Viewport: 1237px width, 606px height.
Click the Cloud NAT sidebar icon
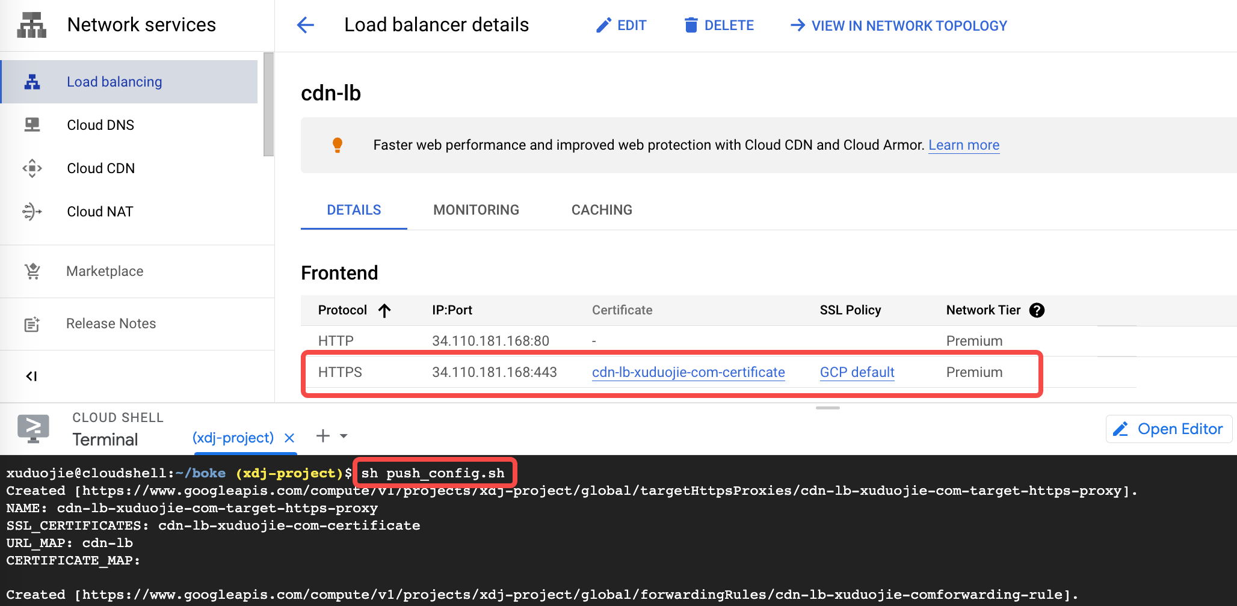32,212
